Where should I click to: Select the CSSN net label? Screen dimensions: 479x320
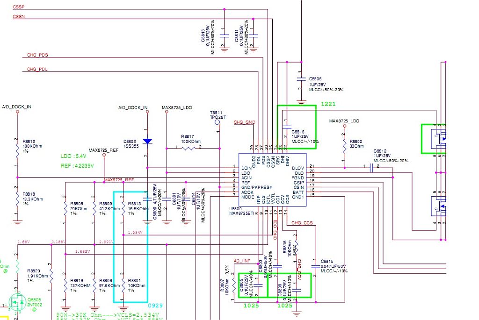pos(19,16)
